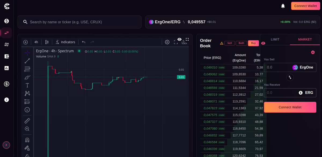The width and height of the screenshot is (322, 157).
Task: Select order book price 0,047327
Action: pos(210,122)
